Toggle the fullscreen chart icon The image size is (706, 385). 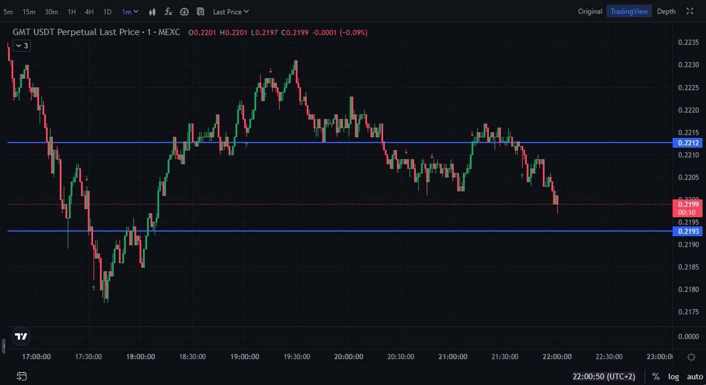tap(689, 11)
